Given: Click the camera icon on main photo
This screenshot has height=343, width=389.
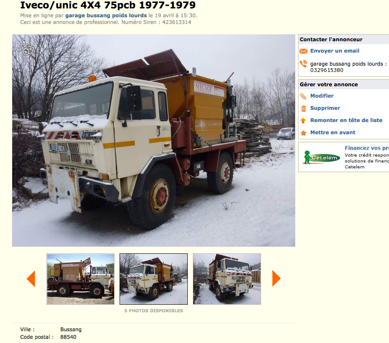Looking at the screenshot, I should (26, 49).
